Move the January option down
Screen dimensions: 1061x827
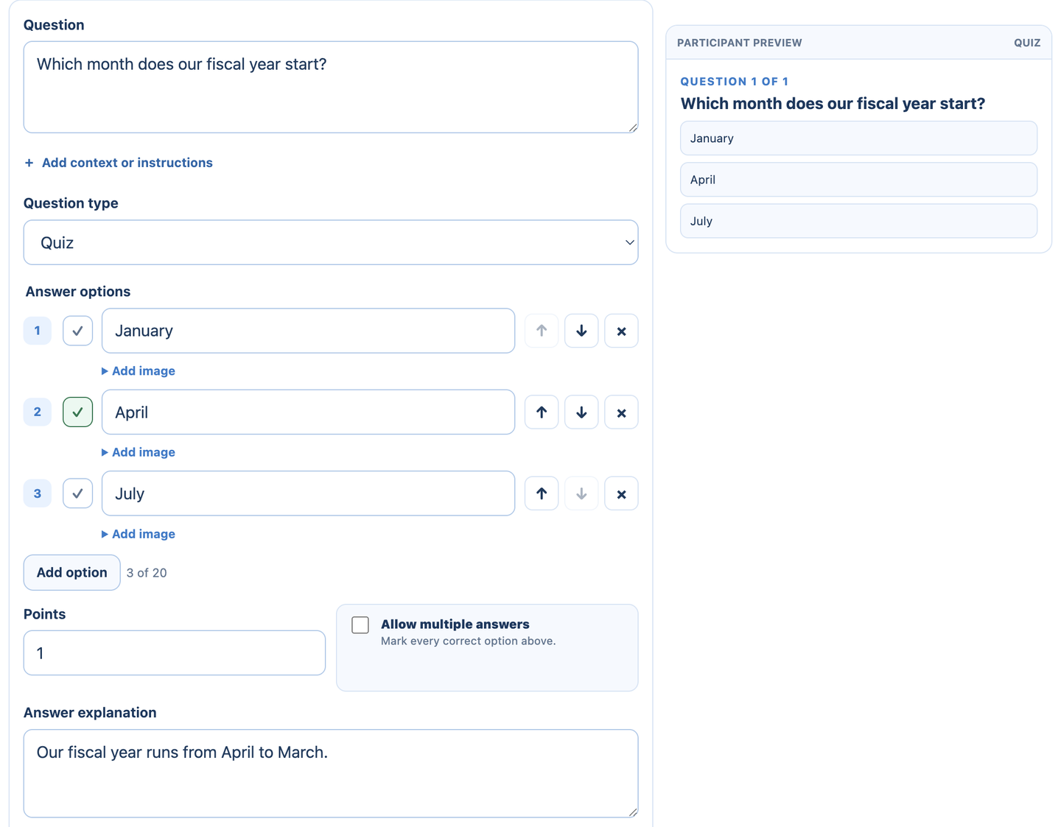click(581, 331)
